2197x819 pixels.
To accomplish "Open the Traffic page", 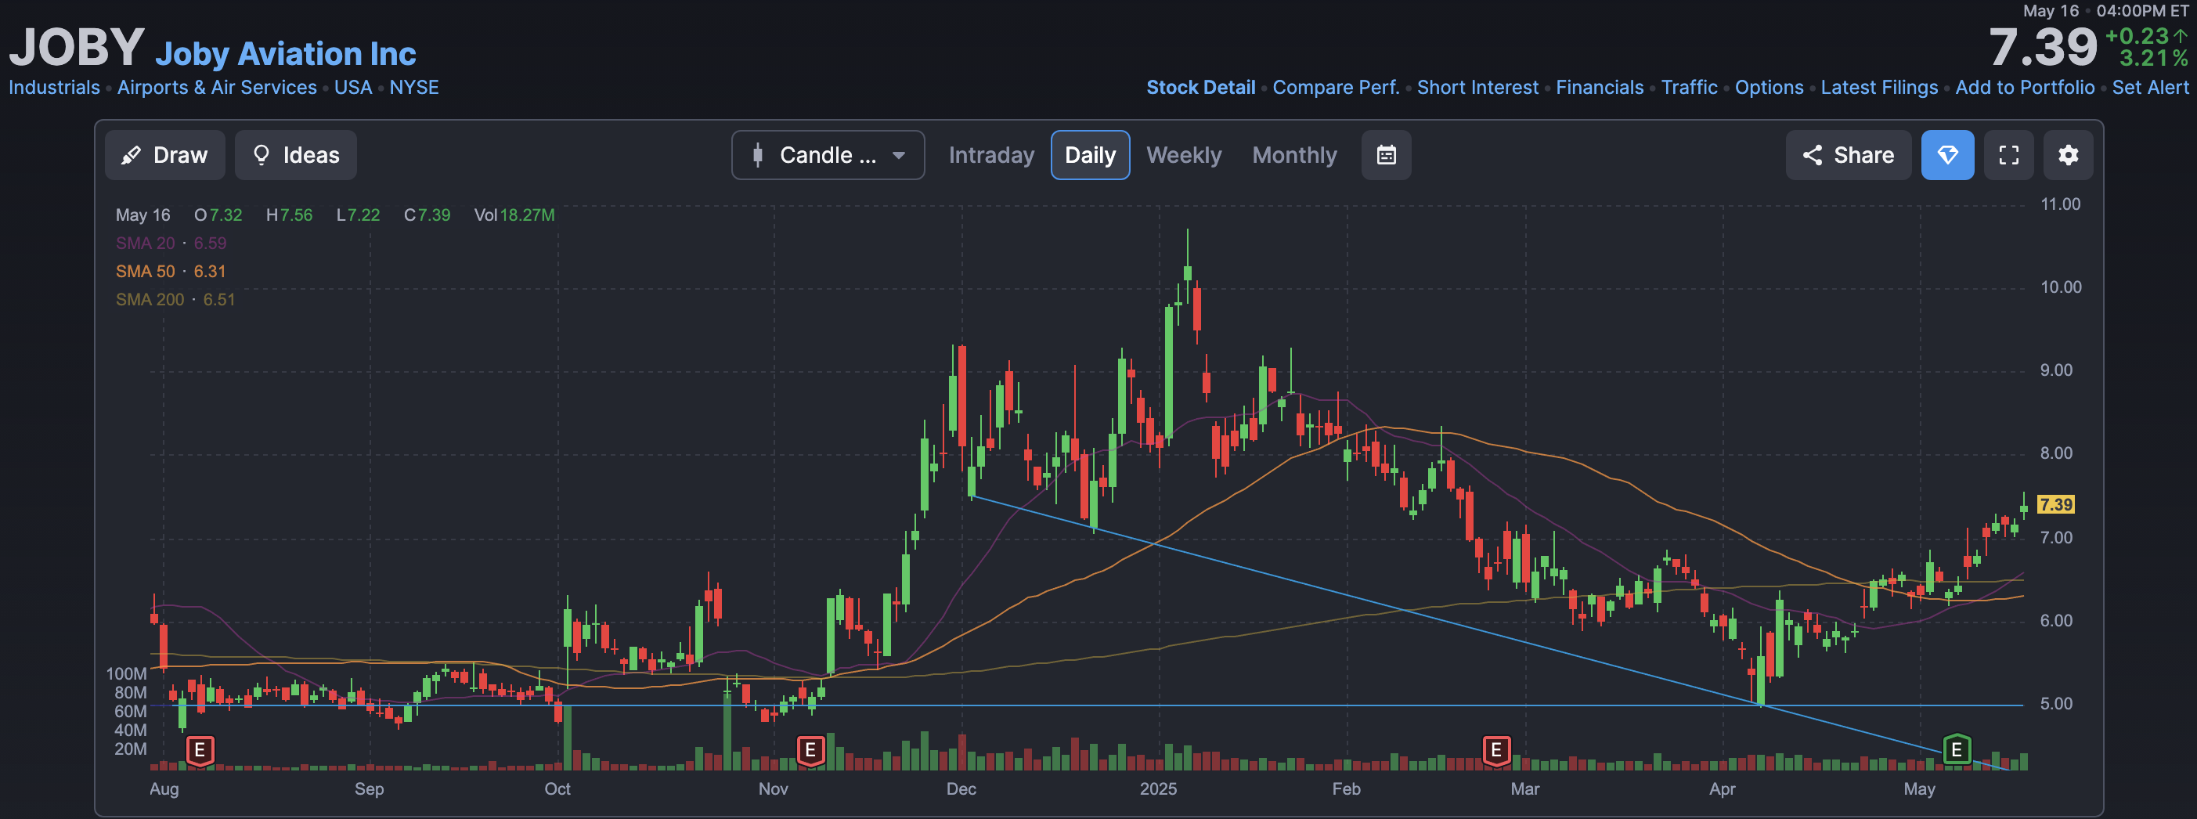I will coord(1689,87).
